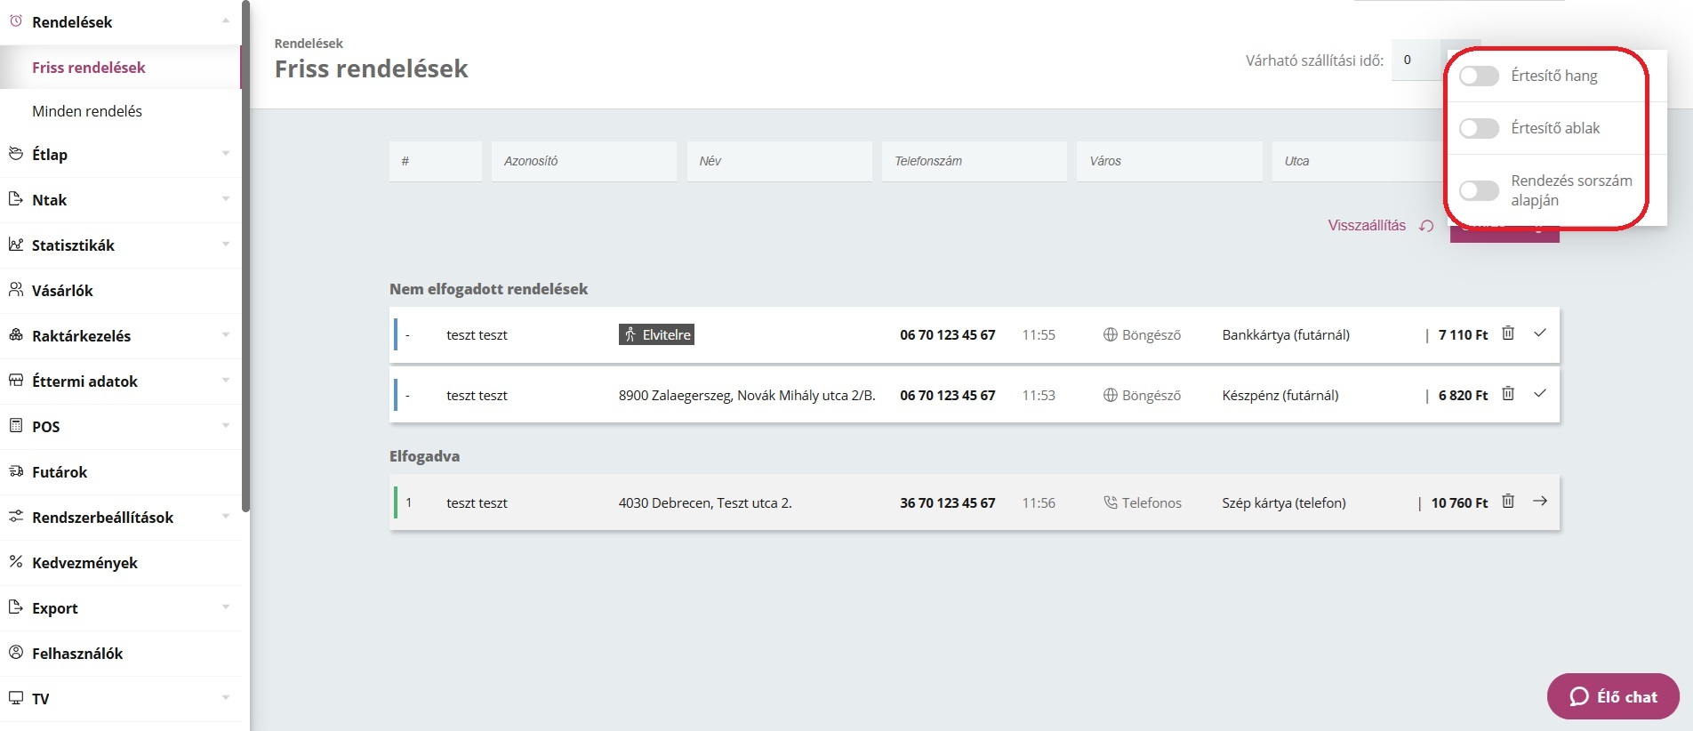Click the POS calculator icon
The width and height of the screenshot is (1693, 731).
16,426
